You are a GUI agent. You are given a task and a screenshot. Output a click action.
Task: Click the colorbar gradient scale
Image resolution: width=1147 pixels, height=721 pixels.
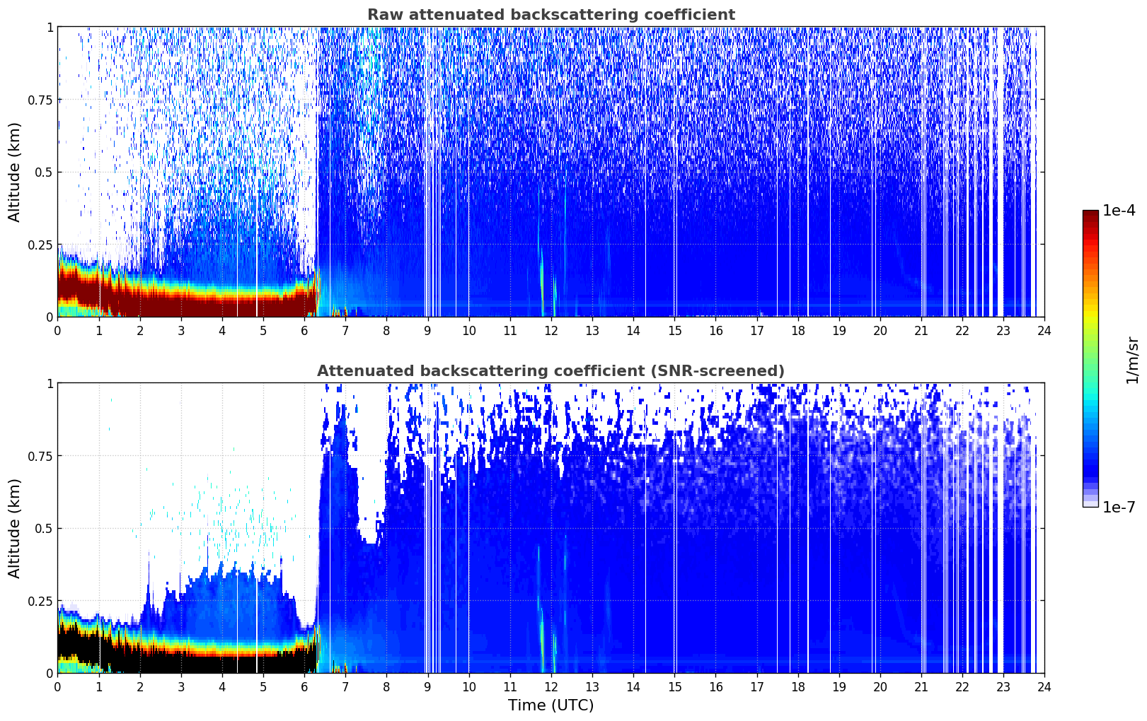1090,358
